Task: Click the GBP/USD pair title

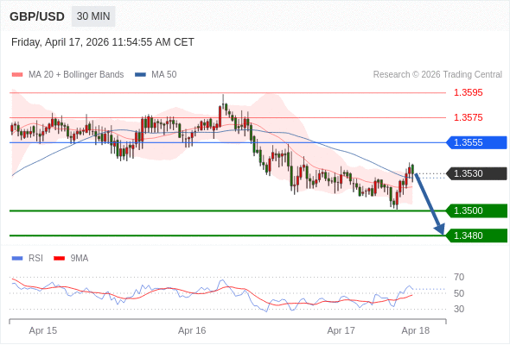Action: pos(37,16)
